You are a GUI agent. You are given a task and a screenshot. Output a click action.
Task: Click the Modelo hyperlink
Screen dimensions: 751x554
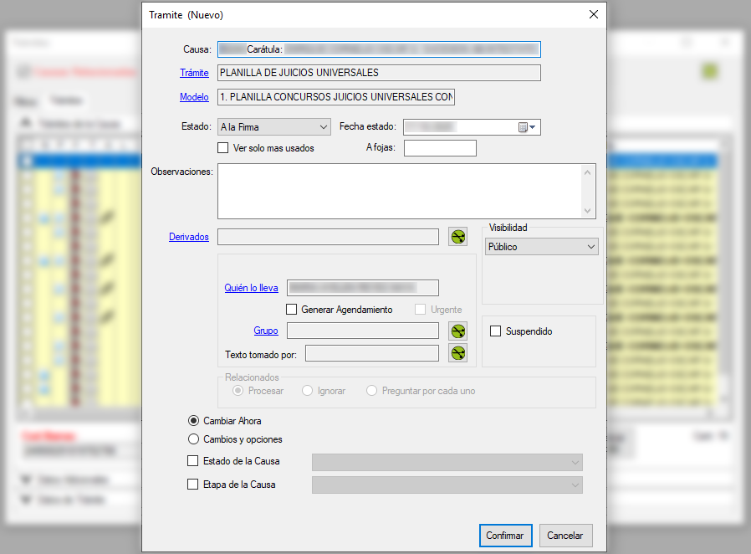click(194, 97)
